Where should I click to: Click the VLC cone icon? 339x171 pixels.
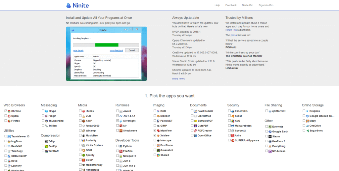click(83, 116)
